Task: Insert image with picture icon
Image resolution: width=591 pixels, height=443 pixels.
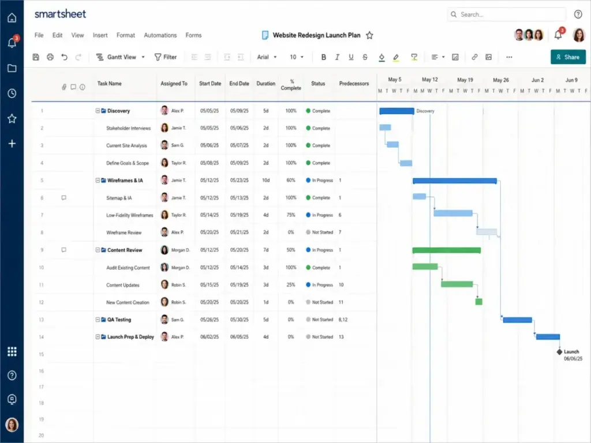Action: [488, 57]
